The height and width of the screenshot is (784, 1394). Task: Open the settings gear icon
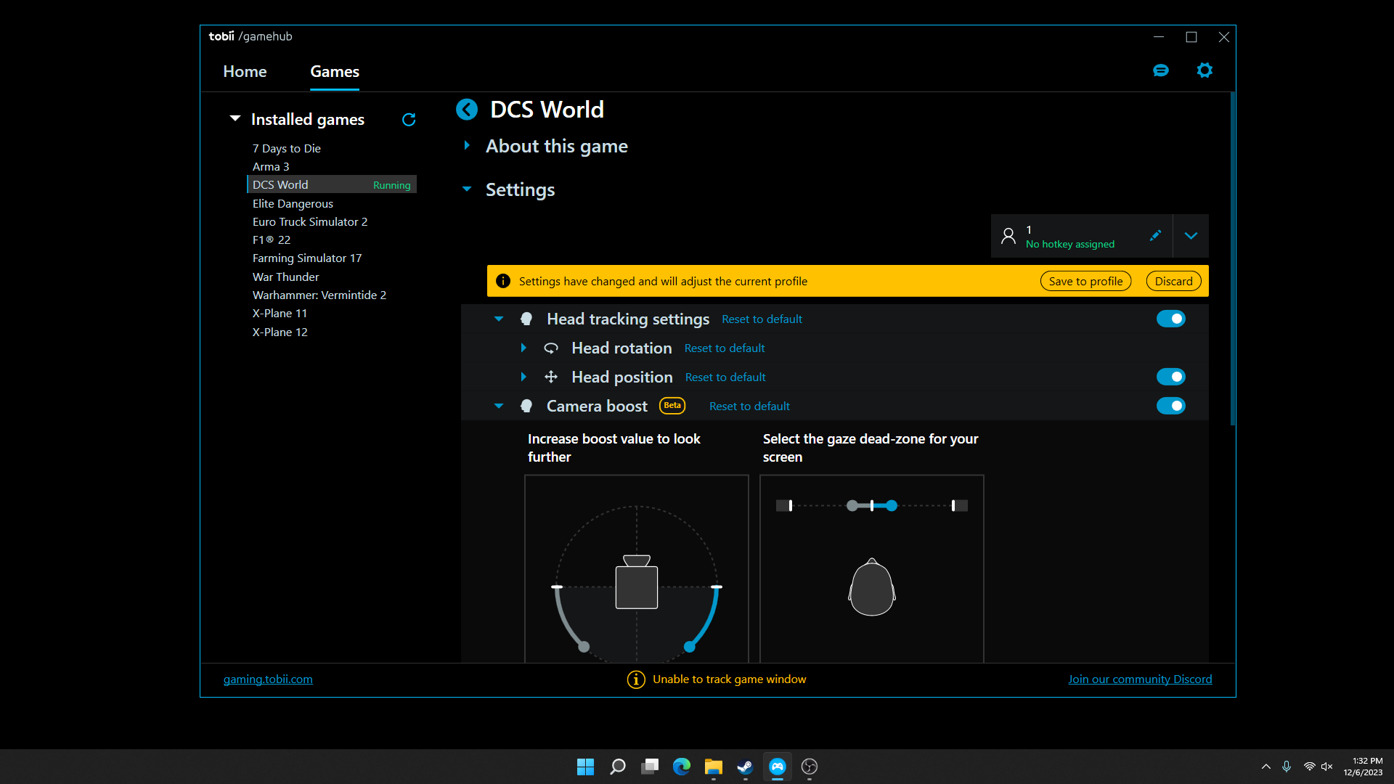pos(1205,70)
